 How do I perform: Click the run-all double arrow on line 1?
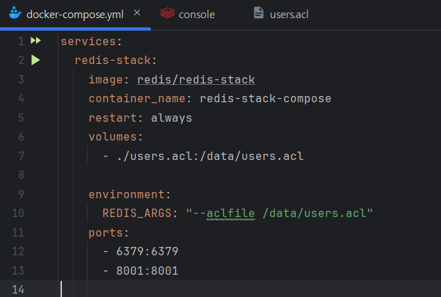35,40
